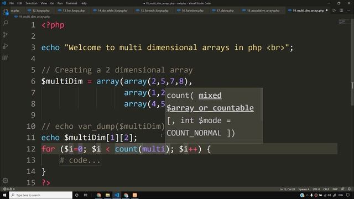Screen dimensions: 354x199
Task: Open the Selection menu
Action: [x=32, y=3]
